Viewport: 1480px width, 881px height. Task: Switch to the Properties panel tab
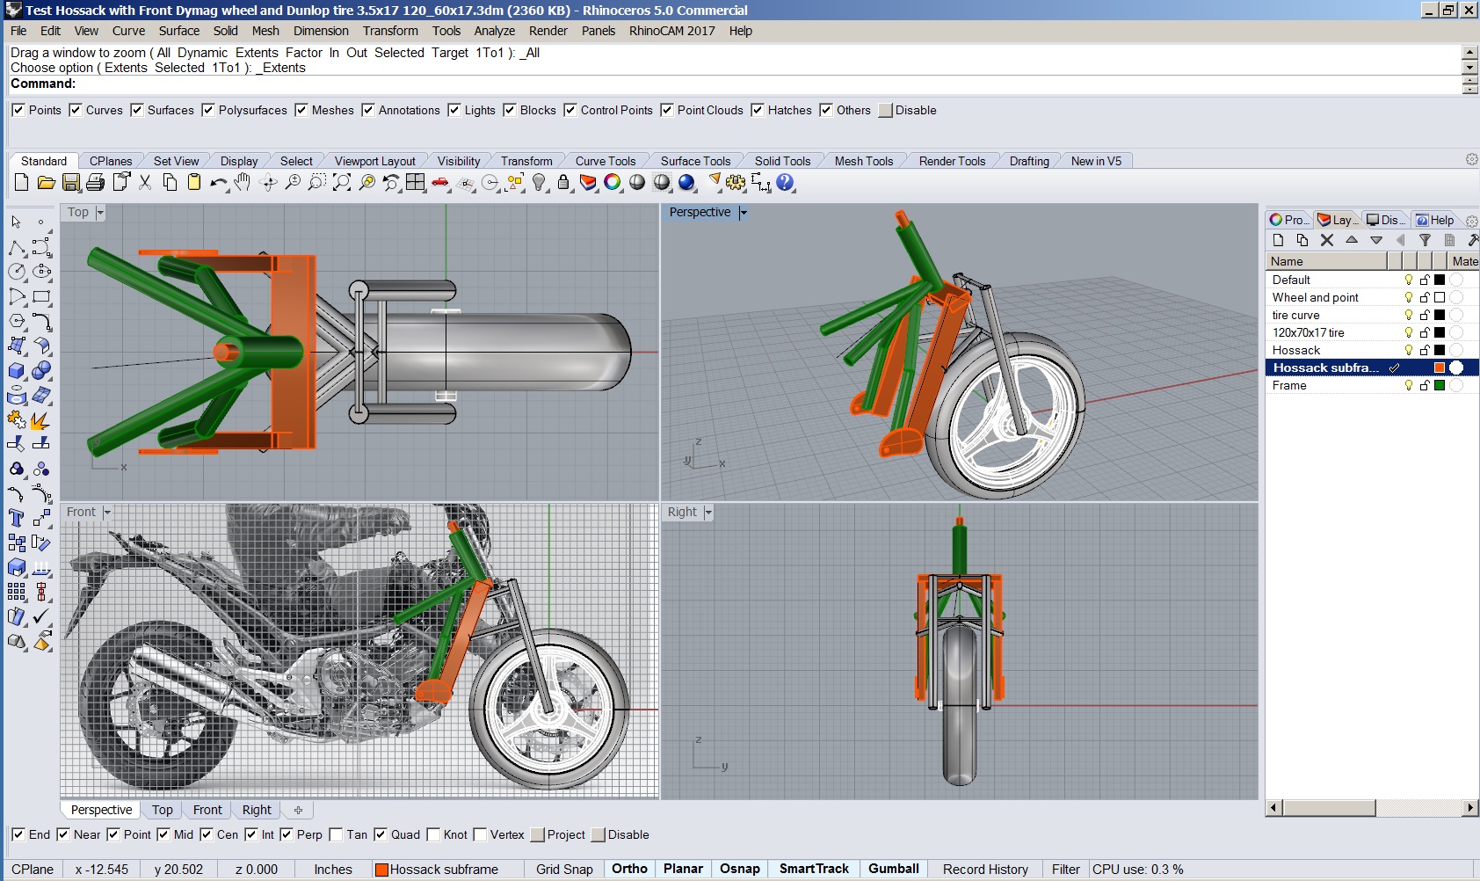point(1288,220)
